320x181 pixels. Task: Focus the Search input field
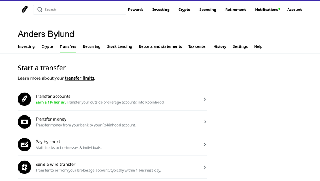click(x=80, y=10)
